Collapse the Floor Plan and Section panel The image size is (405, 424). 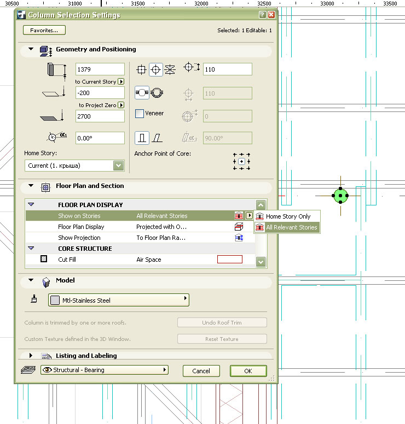[31, 186]
